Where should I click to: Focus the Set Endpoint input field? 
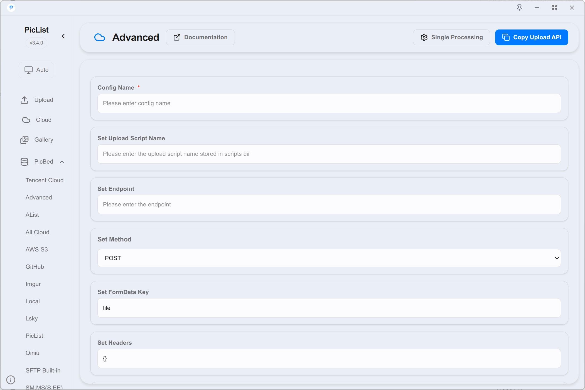329,204
